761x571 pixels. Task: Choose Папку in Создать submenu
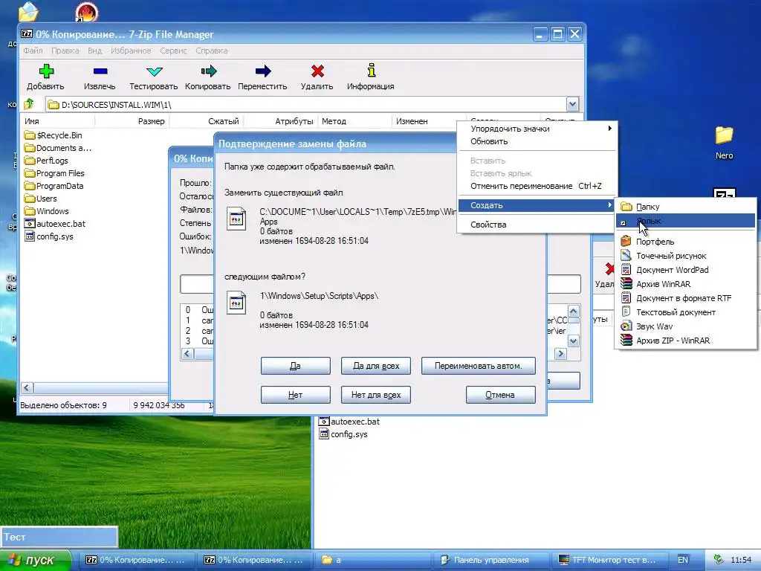[x=686, y=207]
